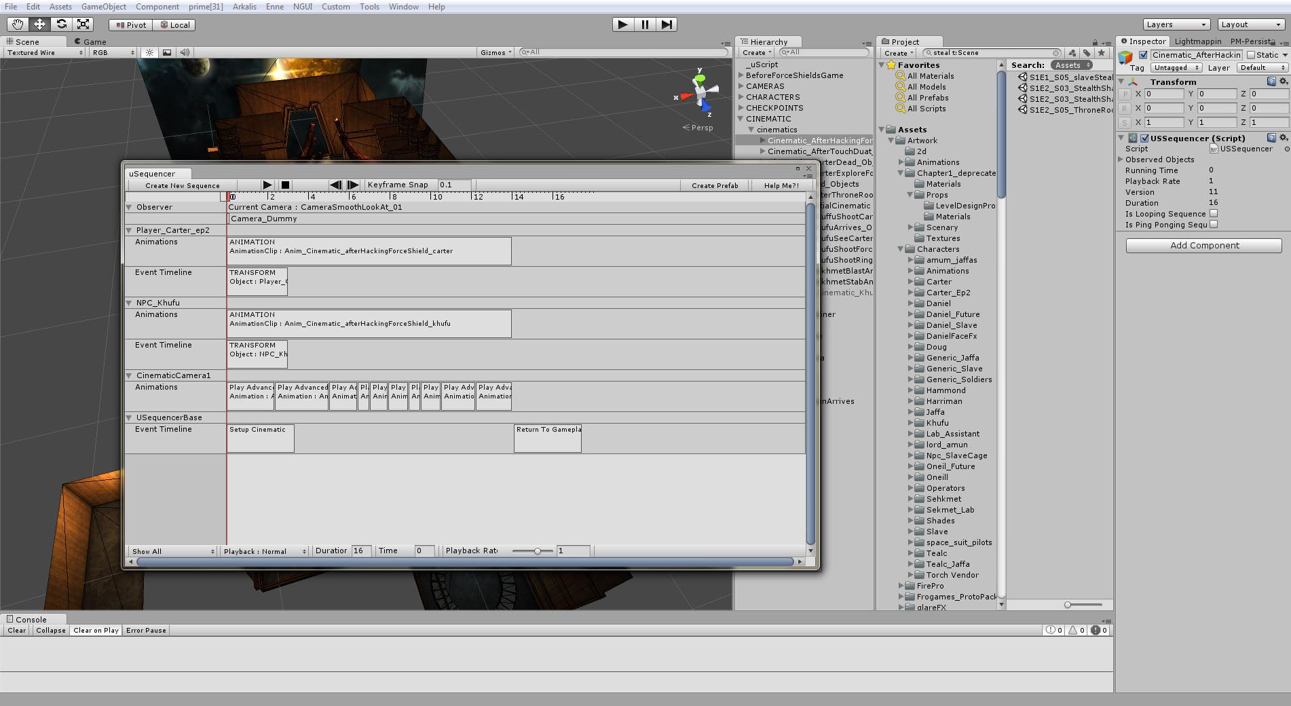Image resolution: width=1291 pixels, height=706 pixels.
Task: Collapse the Player_Carter_ep2 timeline group
Action: pyautogui.click(x=129, y=230)
